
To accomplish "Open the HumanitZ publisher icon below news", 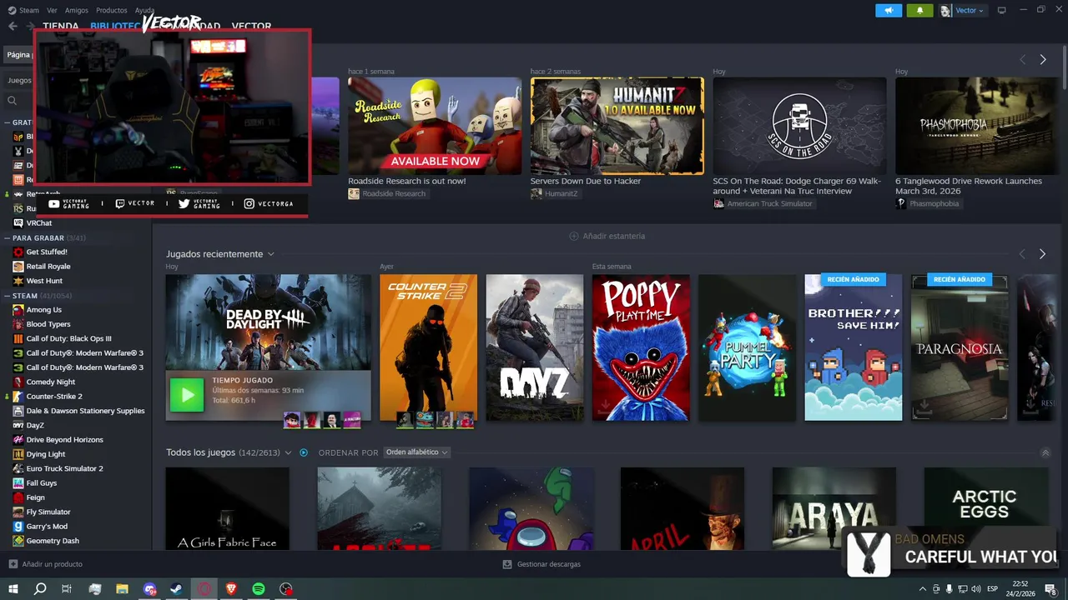I will (536, 193).
